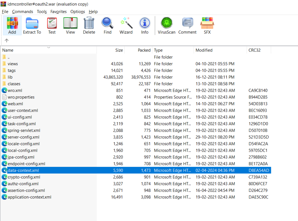Click the classes folder icon
The image size is (298, 221).
click(x=4, y=84)
